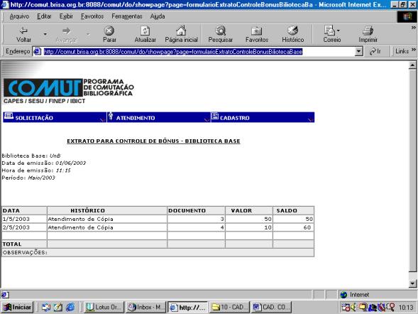Open the Favoritos toolbar icon
The height and width of the screenshot is (314, 418).
(x=256, y=31)
